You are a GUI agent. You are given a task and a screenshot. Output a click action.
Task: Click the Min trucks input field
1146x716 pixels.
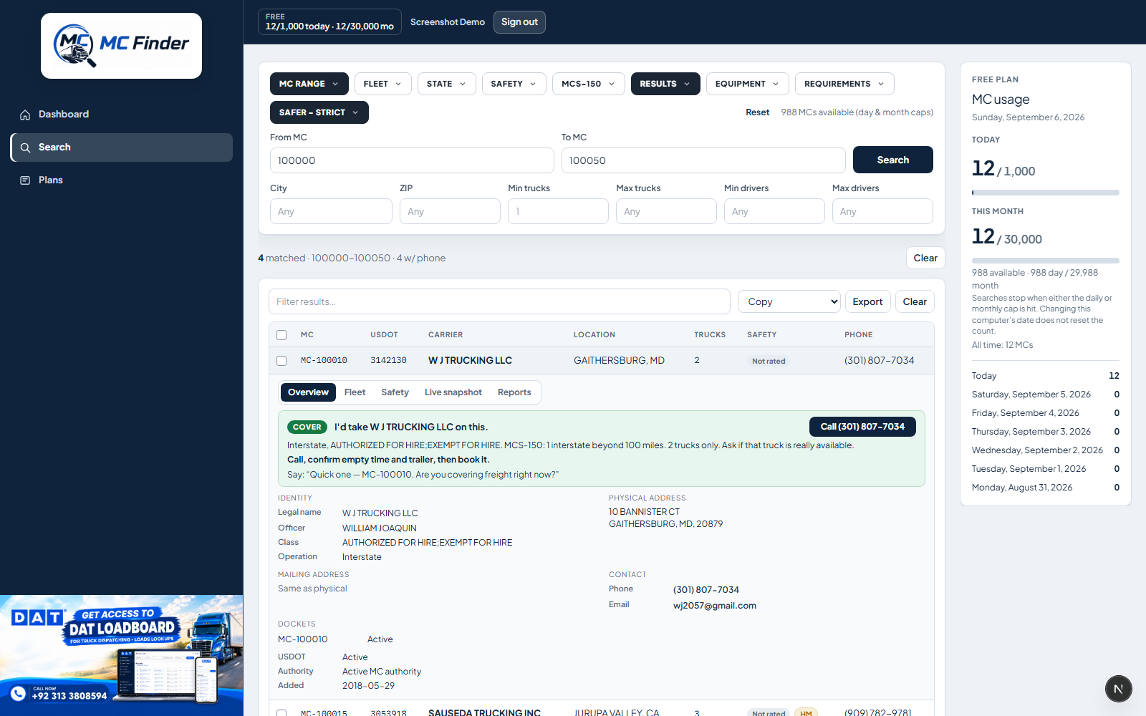tap(558, 211)
